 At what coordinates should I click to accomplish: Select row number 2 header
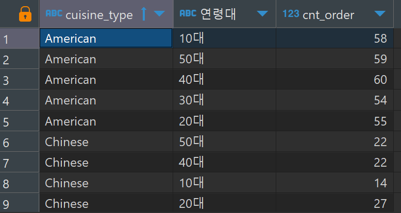20,59
